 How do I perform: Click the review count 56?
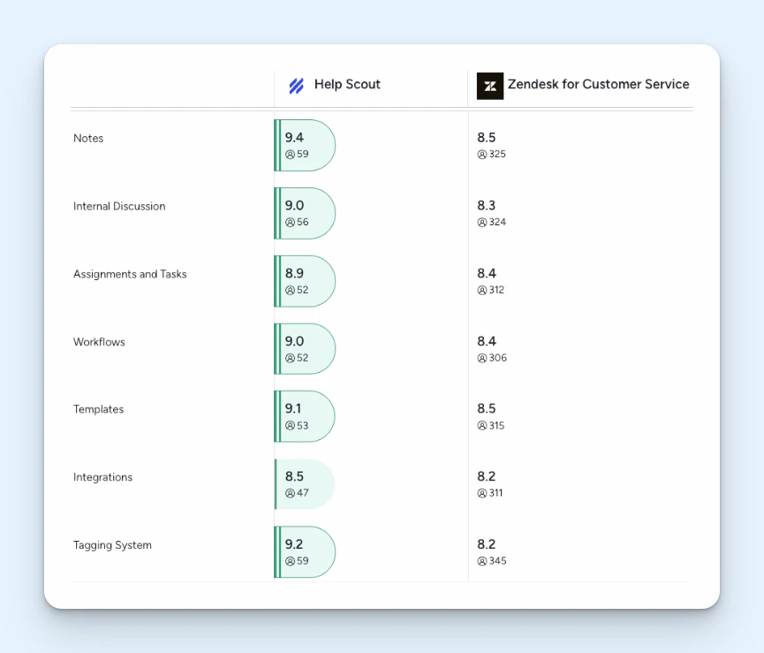click(303, 222)
